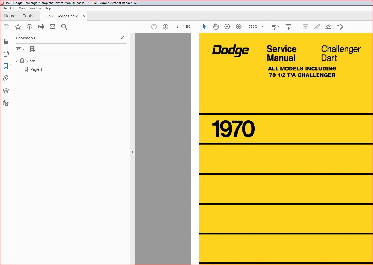Close the Bookmarks panel

tap(122, 38)
